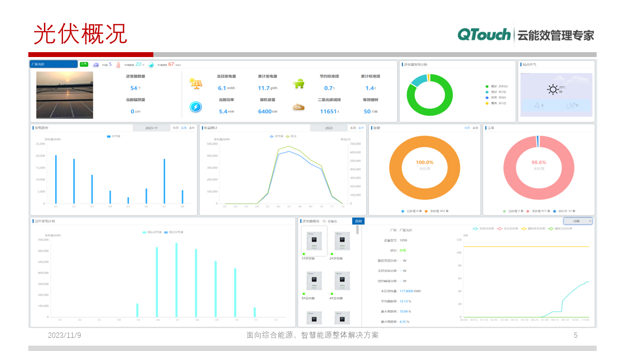
Task: Click the CO2 cloud emission icon
Action: coord(298,107)
